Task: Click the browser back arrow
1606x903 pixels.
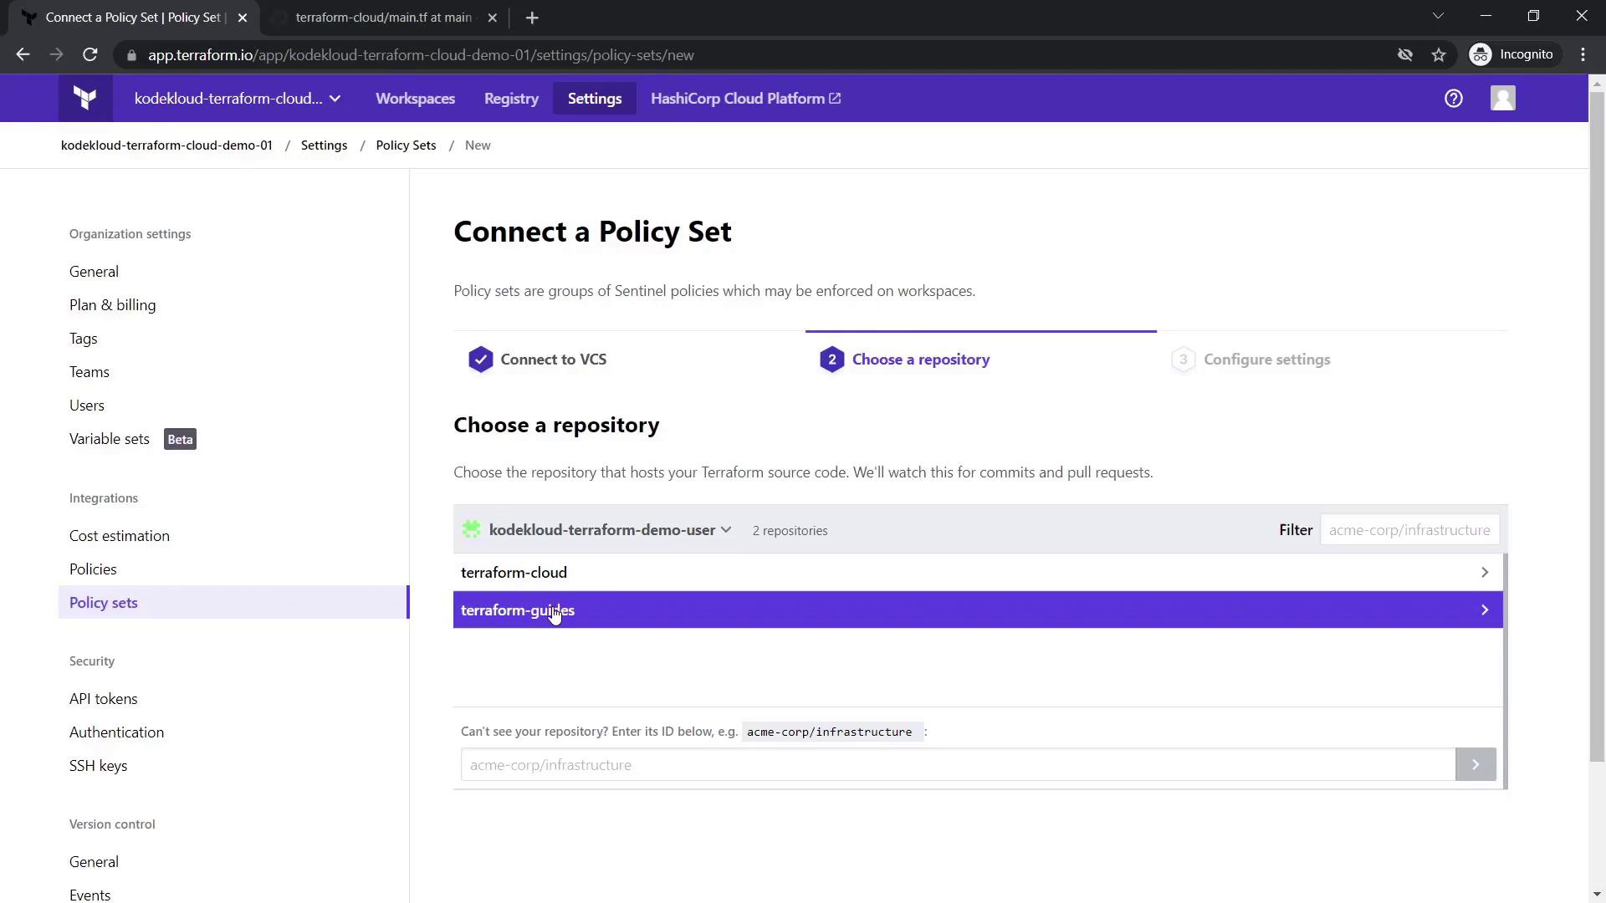Action: (23, 55)
